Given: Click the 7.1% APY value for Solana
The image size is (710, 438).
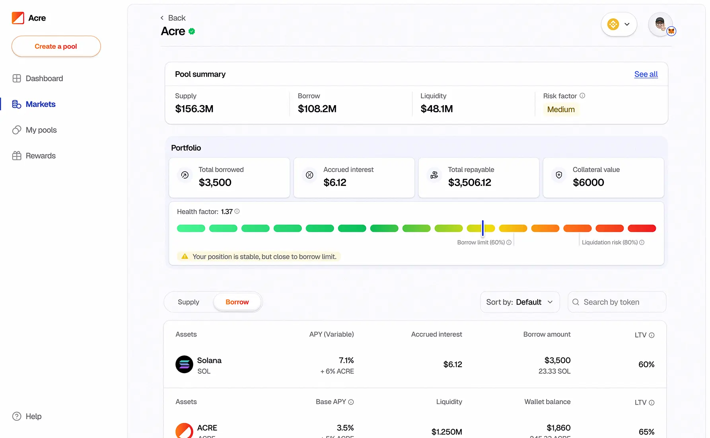Looking at the screenshot, I should coord(346,360).
